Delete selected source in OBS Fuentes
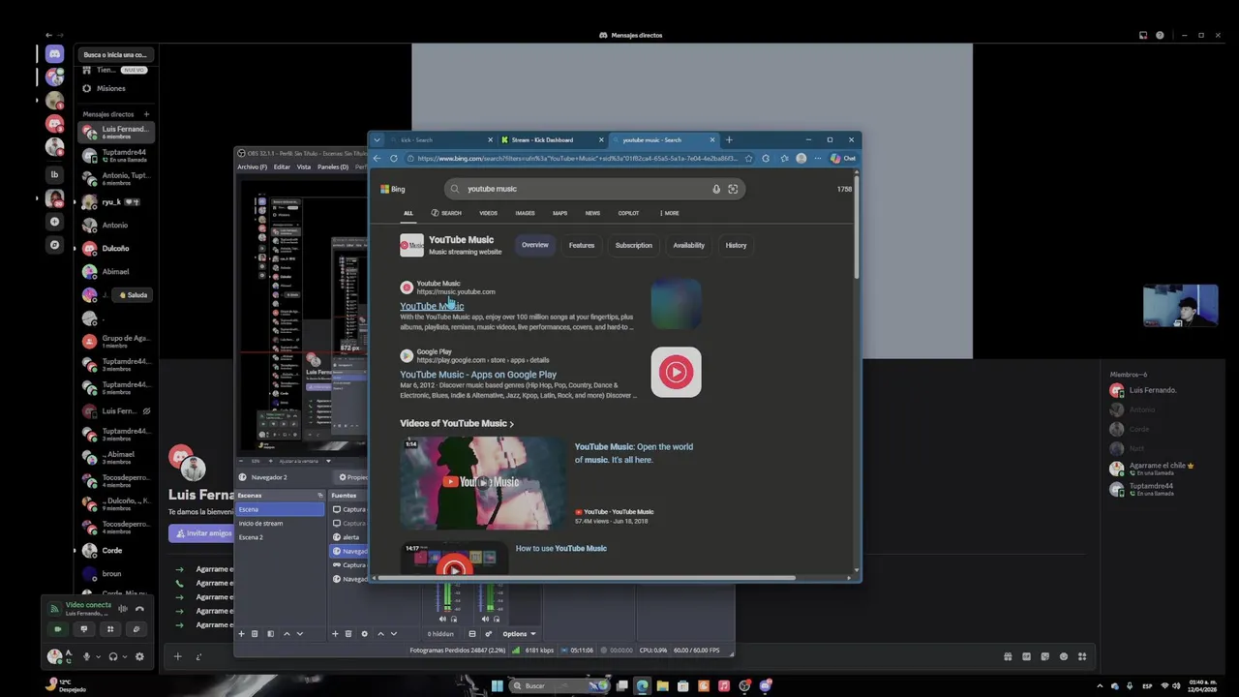 [348, 634]
